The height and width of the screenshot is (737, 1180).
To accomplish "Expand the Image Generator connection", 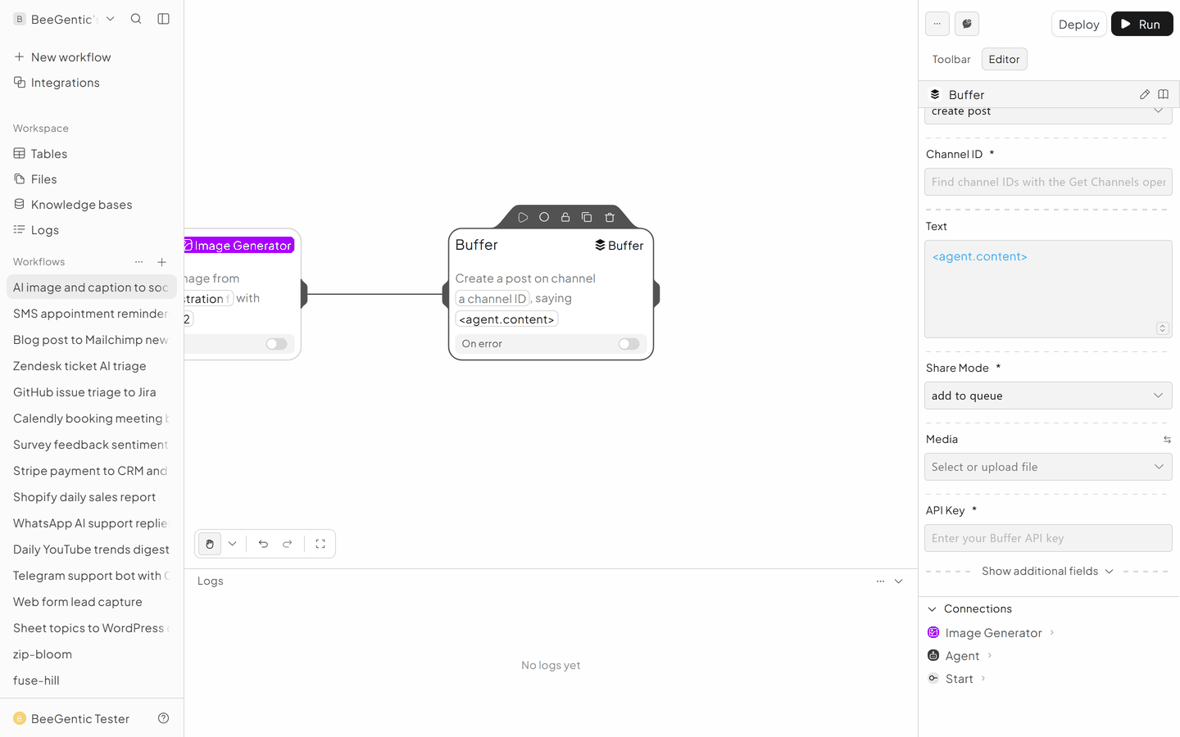I will click(x=991, y=633).
